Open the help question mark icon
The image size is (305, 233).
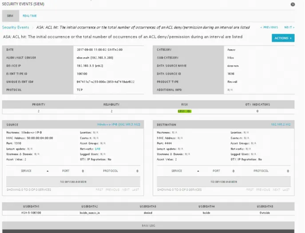[x=293, y=4]
